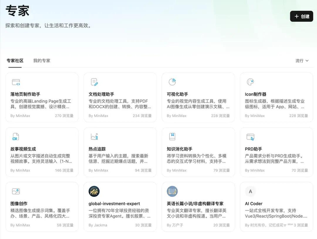Click the 故事视频生成 video file icon
317x239 pixels.
[15, 137]
